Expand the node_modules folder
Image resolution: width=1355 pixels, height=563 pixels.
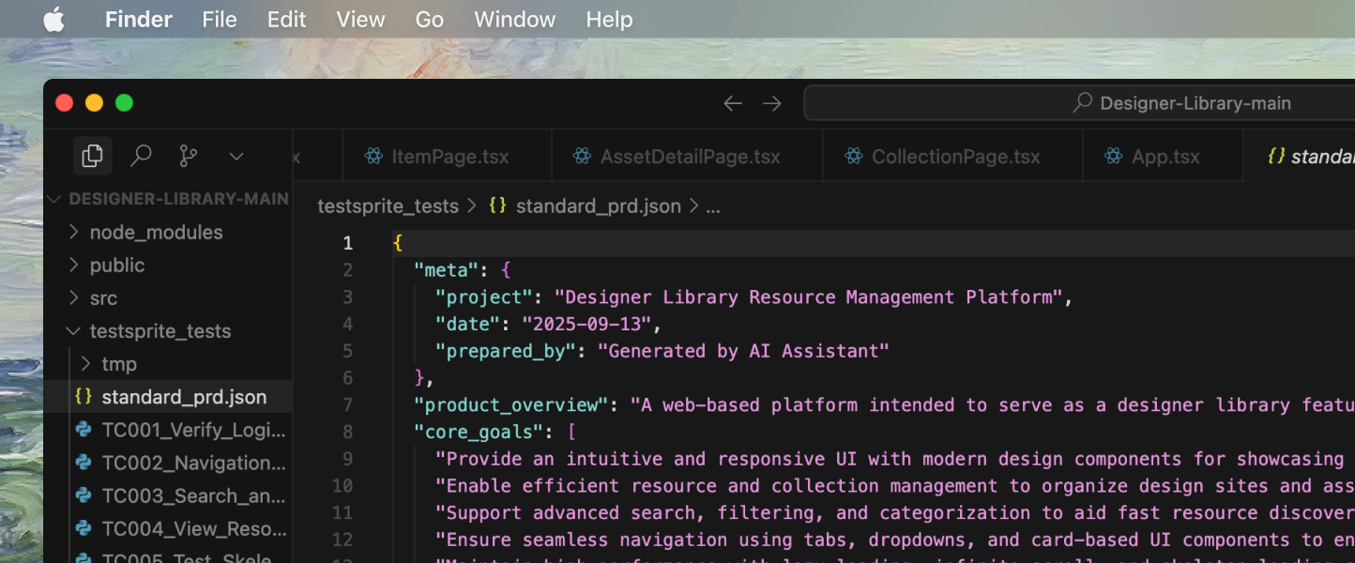(168, 233)
